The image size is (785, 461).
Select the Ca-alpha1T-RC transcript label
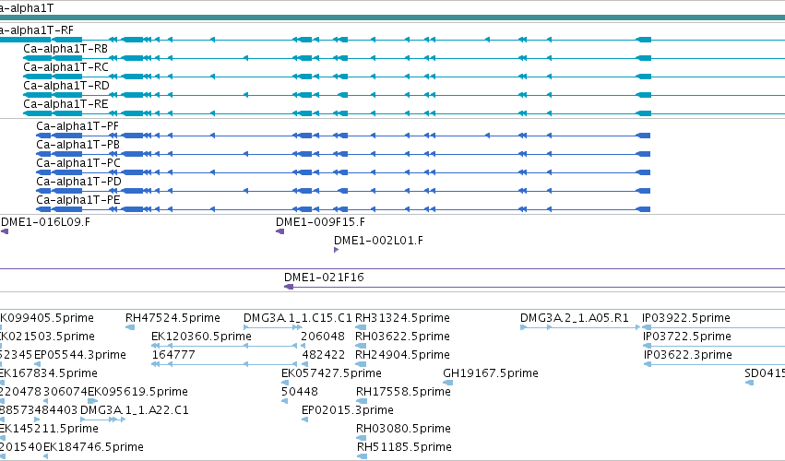[65, 67]
